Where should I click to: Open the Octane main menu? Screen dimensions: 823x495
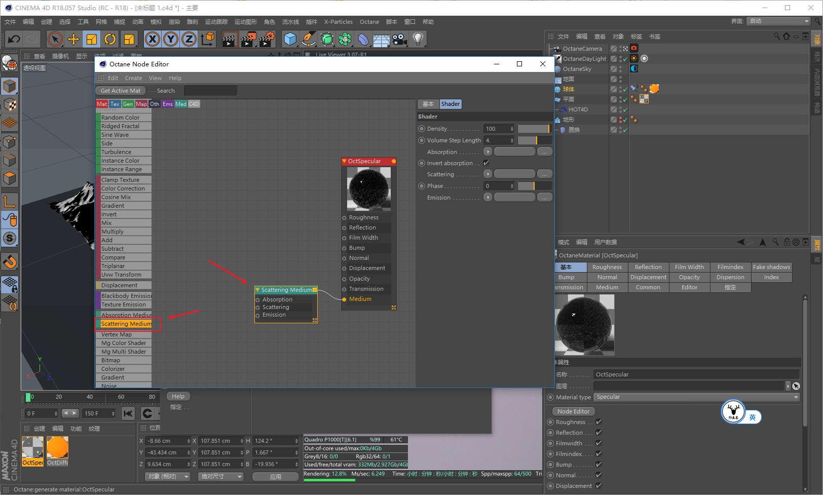point(369,22)
